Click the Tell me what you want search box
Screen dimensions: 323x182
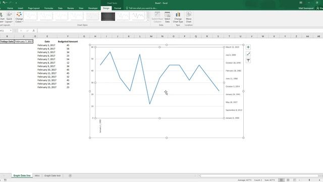pos(142,8)
